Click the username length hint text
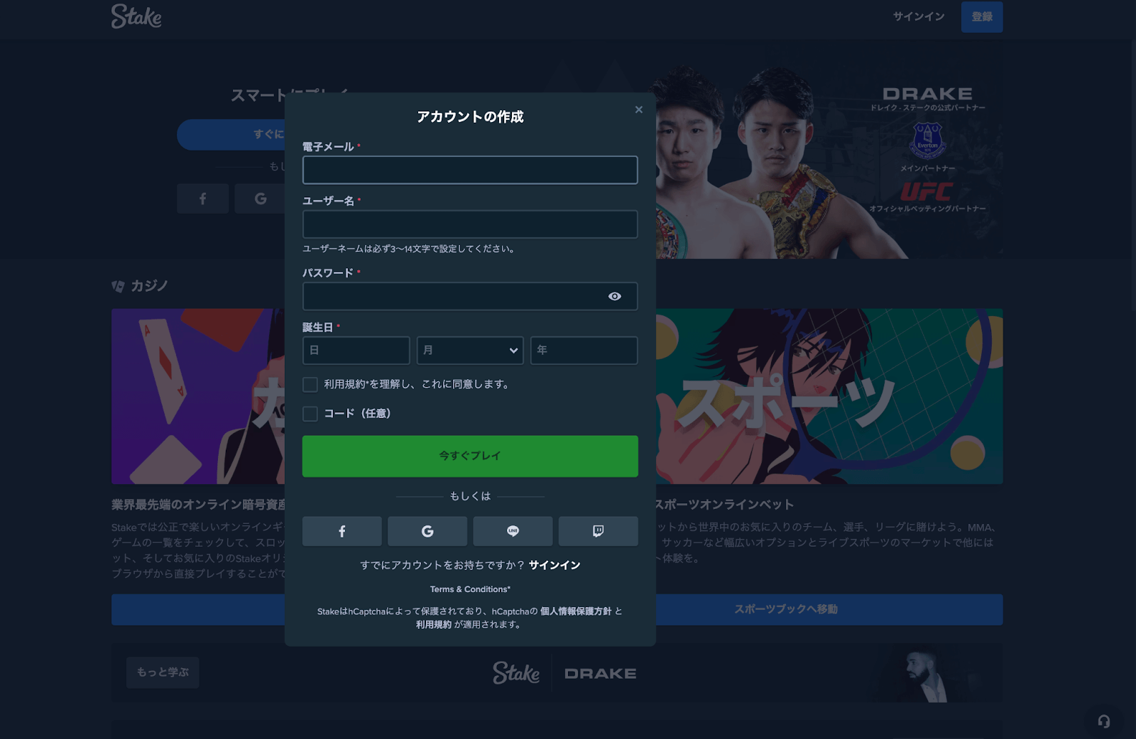This screenshot has width=1136, height=739. (x=410, y=249)
